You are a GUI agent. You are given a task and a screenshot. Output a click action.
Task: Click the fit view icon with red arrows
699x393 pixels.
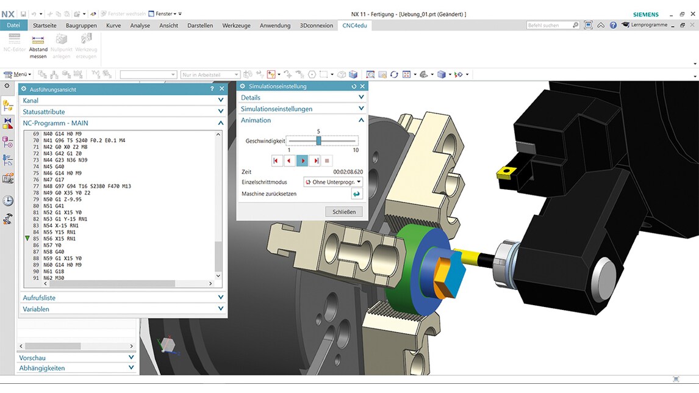point(406,74)
